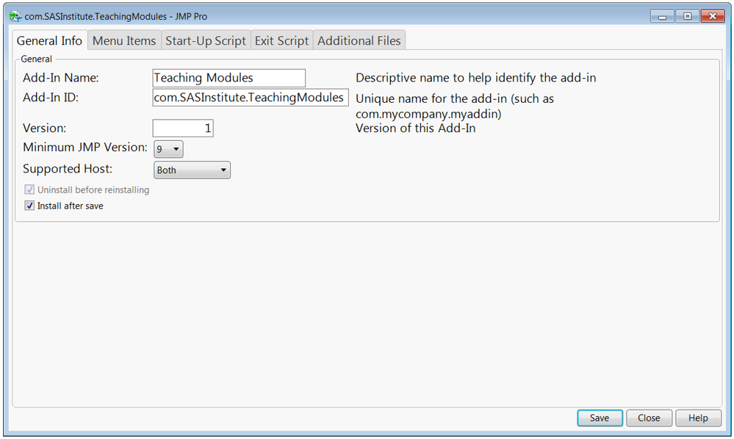
Task: Click the 'Supported Host:' label
Action: pos(68,169)
